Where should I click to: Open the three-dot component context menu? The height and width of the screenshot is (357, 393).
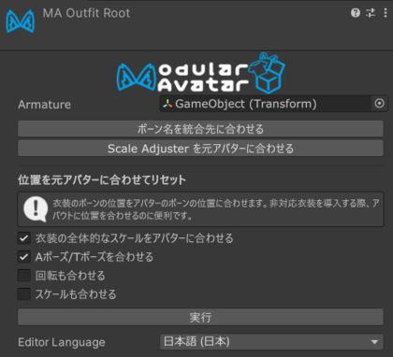pyautogui.click(x=386, y=13)
